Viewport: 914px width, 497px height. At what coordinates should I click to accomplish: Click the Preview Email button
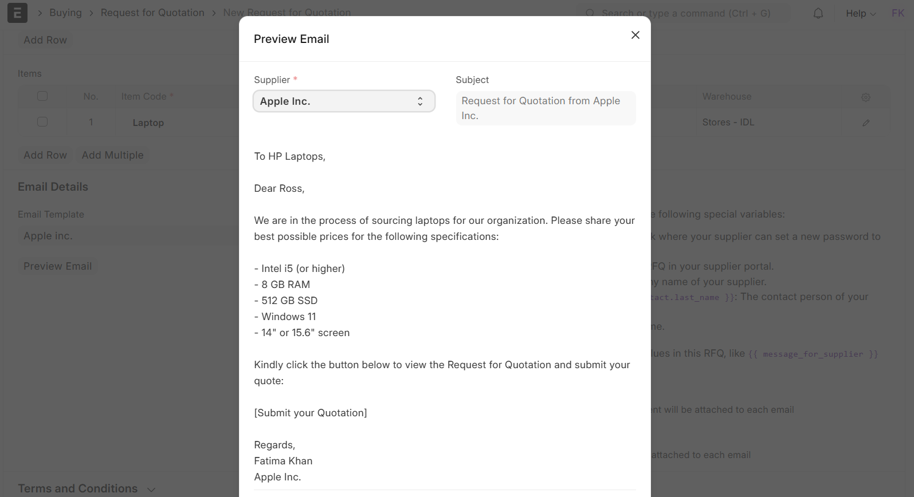[x=57, y=266]
